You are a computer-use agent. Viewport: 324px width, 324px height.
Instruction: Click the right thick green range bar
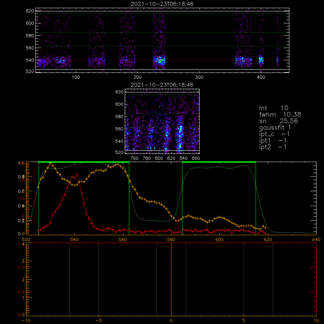click(219, 162)
